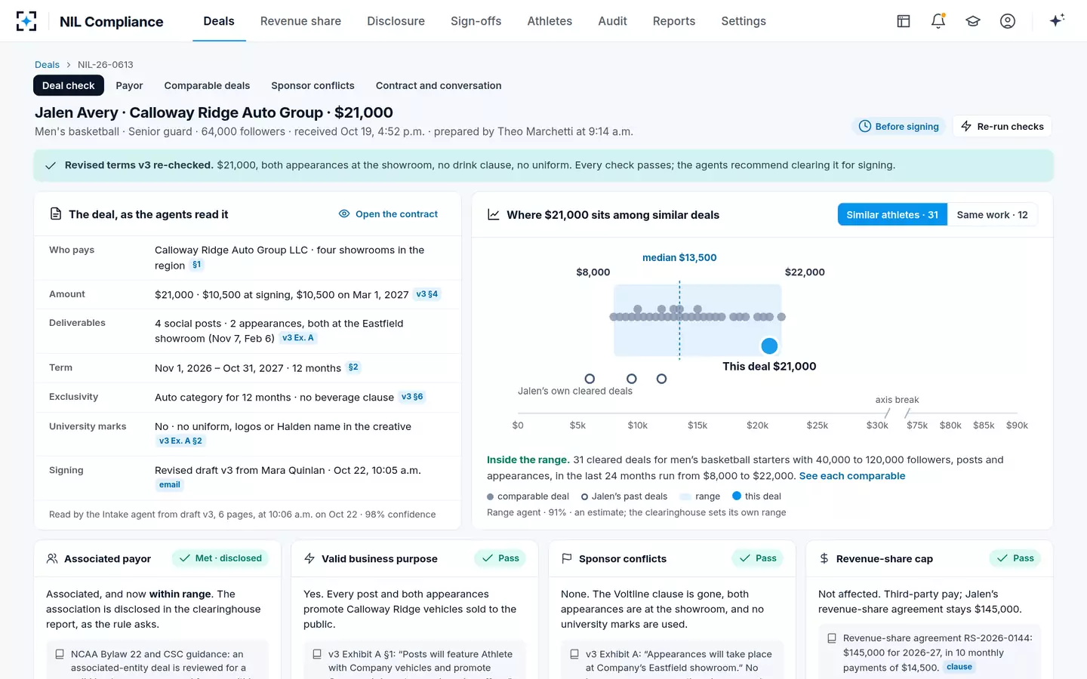The width and height of the screenshot is (1087, 679).
Task: Open the §1 citation in Who pays row
Action: [197, 265]
